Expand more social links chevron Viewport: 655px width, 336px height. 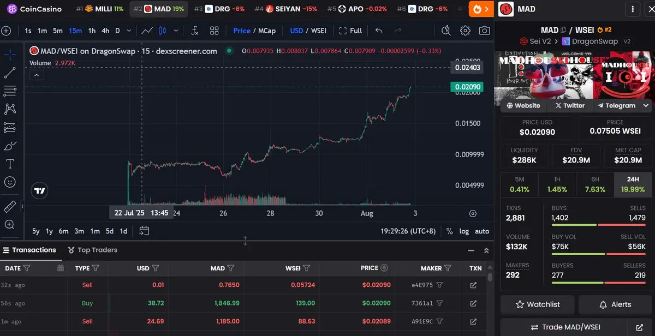click(x=646, y=105)
